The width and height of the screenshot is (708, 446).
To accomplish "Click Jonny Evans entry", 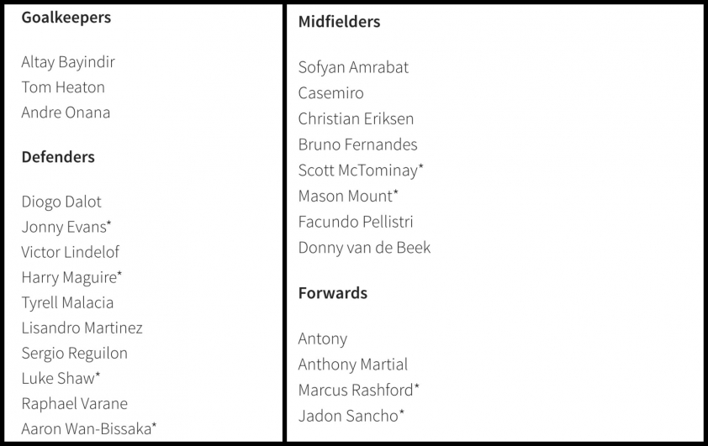I will (66, 228).
